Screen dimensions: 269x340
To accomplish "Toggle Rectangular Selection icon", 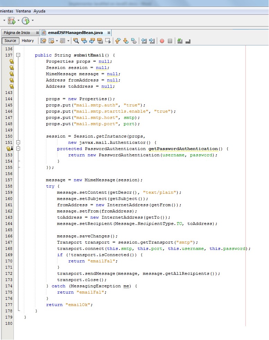I will point(108,41).
